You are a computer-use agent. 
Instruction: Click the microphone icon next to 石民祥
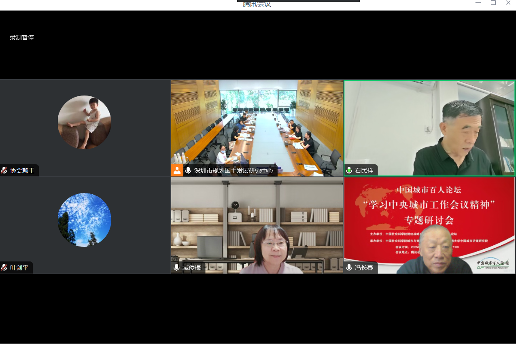coord(349,170)
